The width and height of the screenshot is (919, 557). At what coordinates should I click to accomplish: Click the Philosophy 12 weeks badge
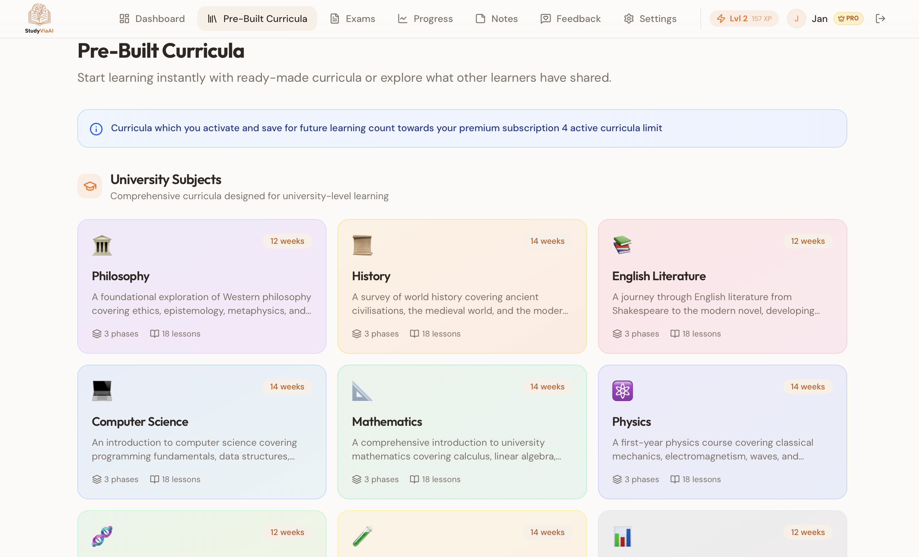(287, 241)
